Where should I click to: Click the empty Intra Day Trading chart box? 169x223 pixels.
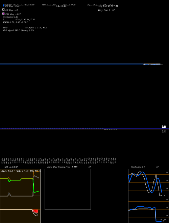pyautogui.click(x=68, y=189)
